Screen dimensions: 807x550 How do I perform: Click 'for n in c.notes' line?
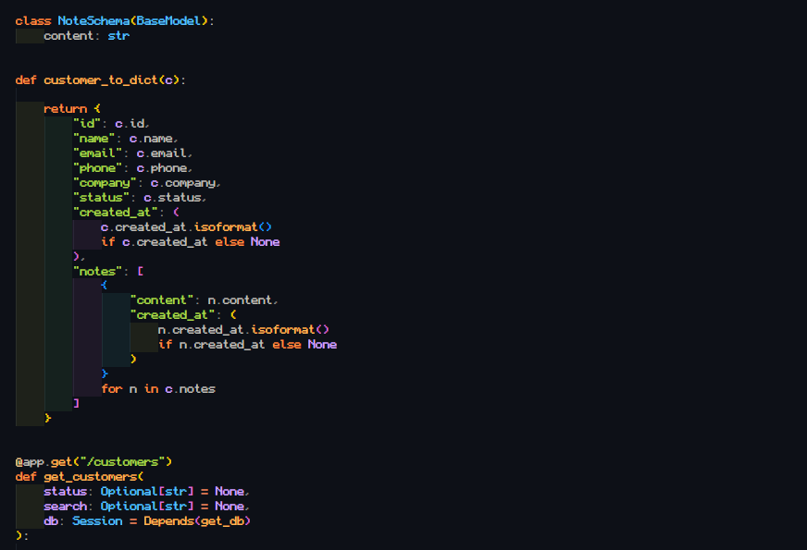pos(158,389)
